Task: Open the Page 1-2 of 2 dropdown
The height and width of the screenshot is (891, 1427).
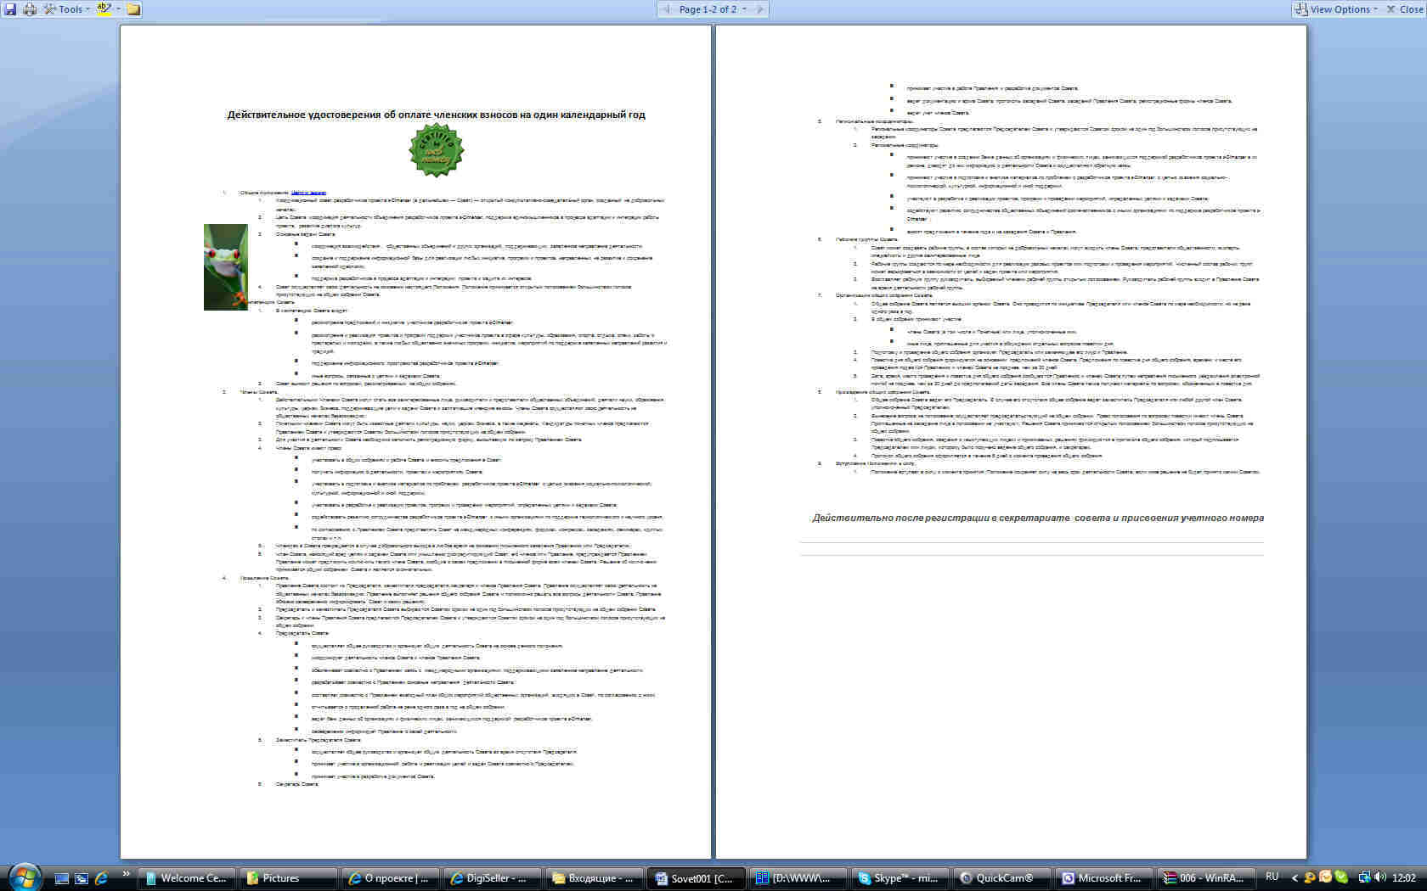Action: pyautogui.click(x=713, y=9)
